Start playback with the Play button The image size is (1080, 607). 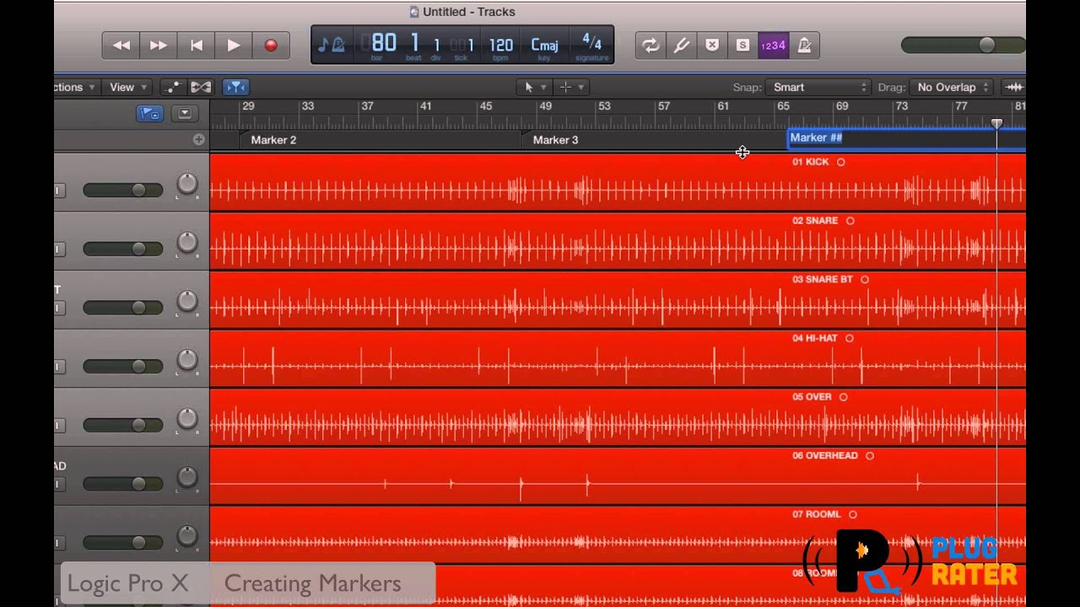coord(233,46)
